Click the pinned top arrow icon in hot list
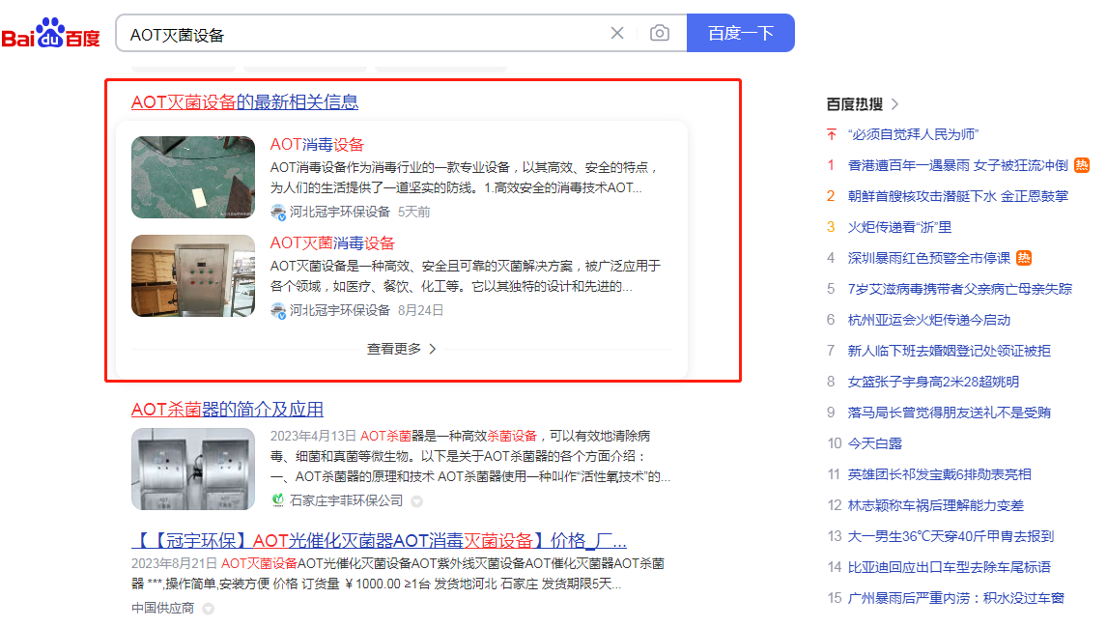The width and height of the screenshot is (1107, 627). pyautogui.click(x=832, y=134)
